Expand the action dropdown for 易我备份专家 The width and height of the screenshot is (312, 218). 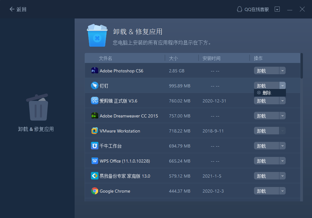282,176
